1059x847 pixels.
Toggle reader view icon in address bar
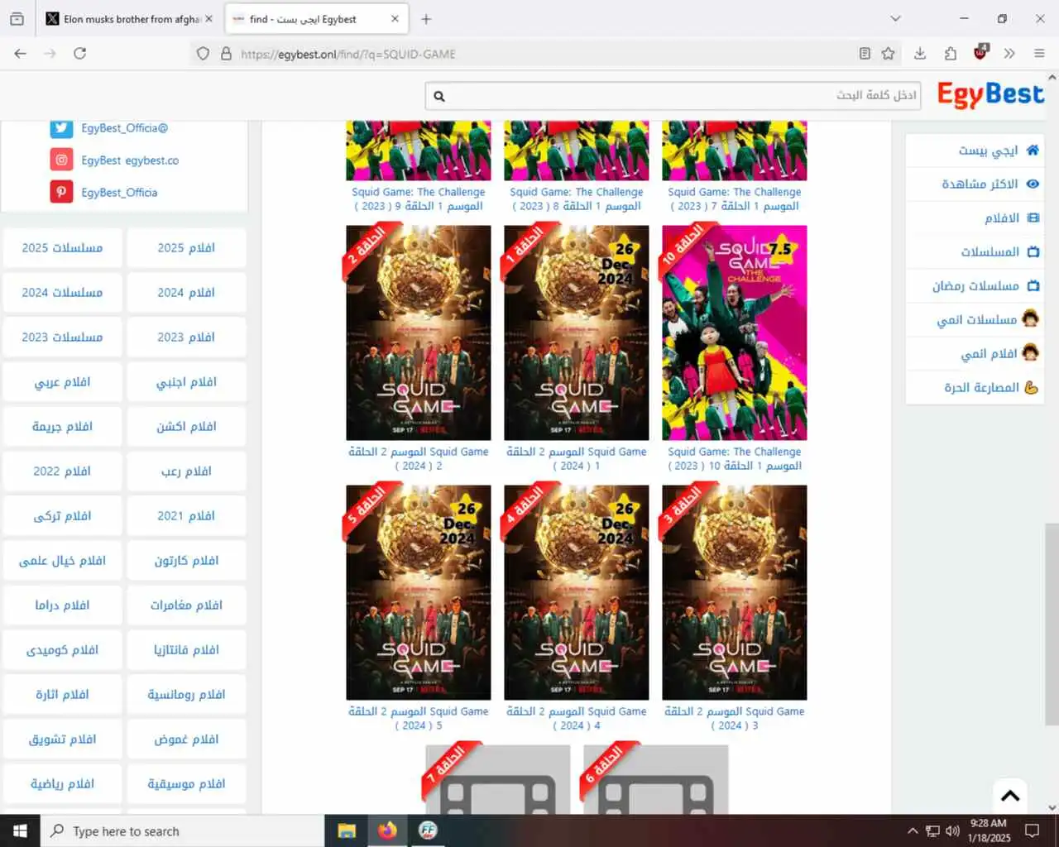865,54
